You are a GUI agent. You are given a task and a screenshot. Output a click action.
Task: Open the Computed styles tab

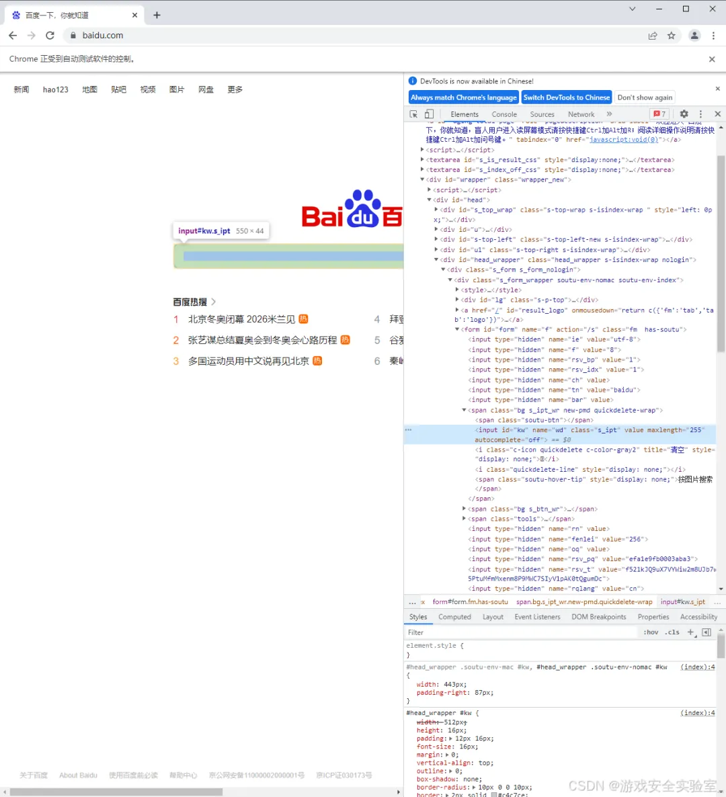[x=454, y=616]
